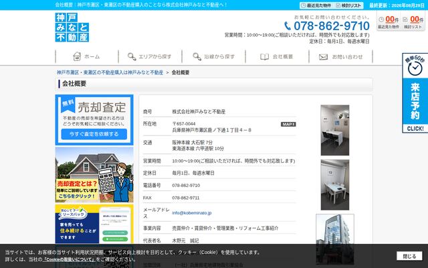The image size is (428, 268).
Task: Open the ホーム navigation item
Action: point(87,56)
